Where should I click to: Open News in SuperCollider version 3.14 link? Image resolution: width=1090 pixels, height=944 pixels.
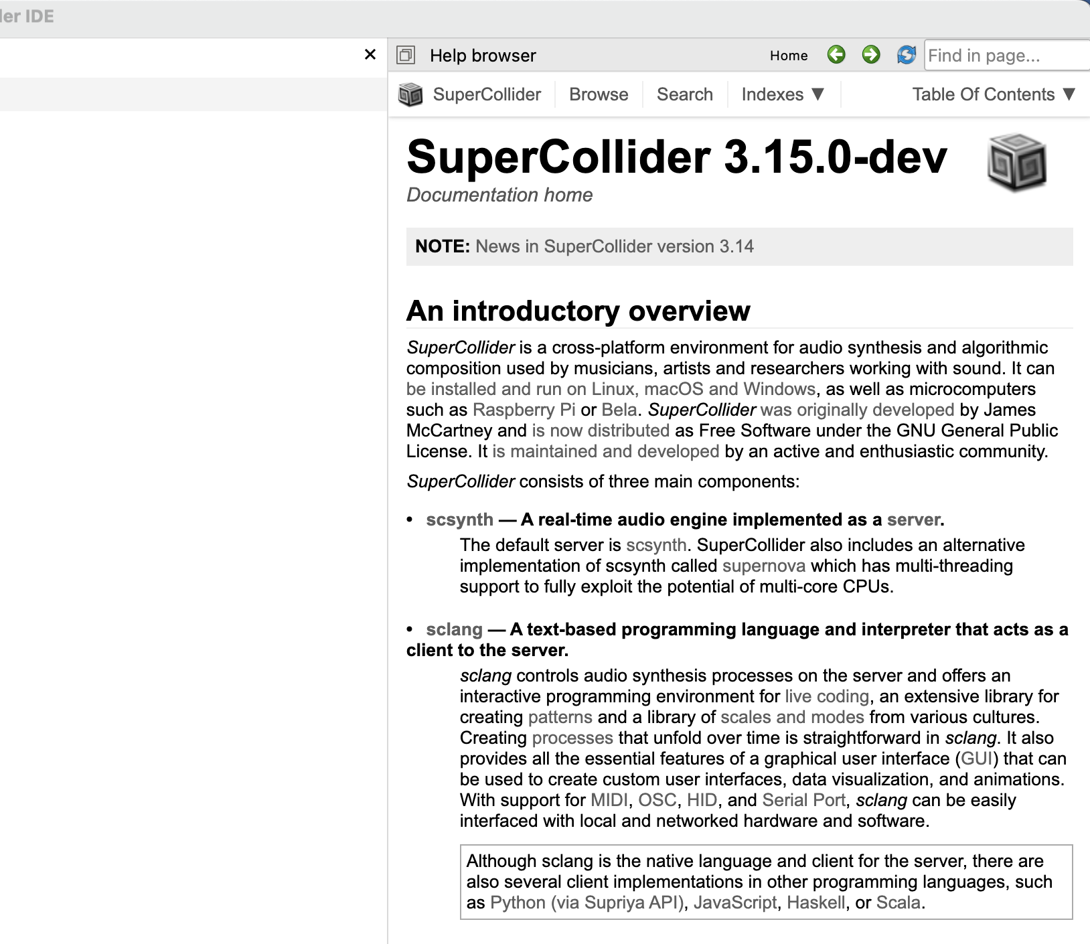(615, 246)
